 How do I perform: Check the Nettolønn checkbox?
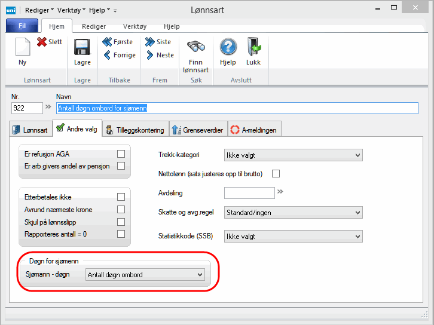pyautogui.click(x=276, y=174)
